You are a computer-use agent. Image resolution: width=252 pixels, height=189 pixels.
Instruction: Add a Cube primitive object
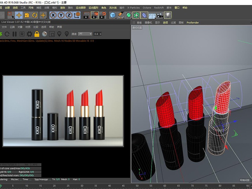113,15
